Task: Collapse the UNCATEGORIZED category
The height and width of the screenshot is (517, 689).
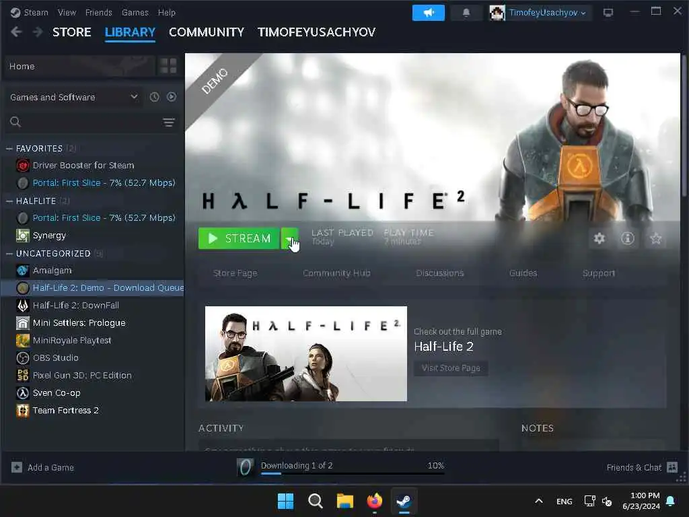Action: tap(9, 254)
